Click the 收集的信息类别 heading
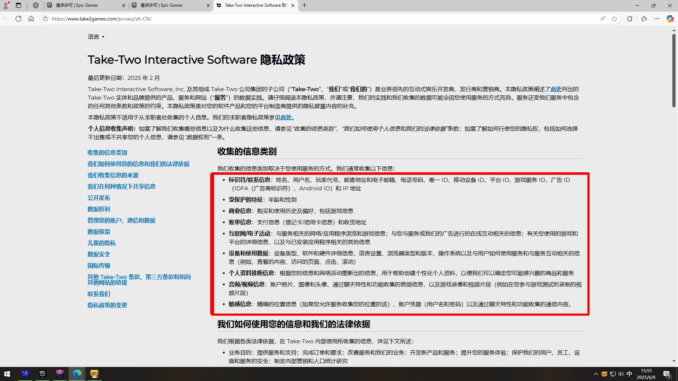Viewport: 678px width, 381px height. pyautogui.click(x=247, y=151)
